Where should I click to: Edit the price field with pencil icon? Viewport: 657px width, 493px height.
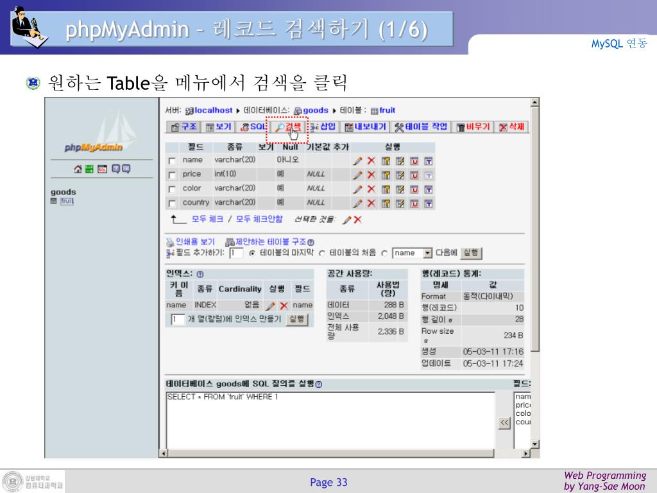357,175
